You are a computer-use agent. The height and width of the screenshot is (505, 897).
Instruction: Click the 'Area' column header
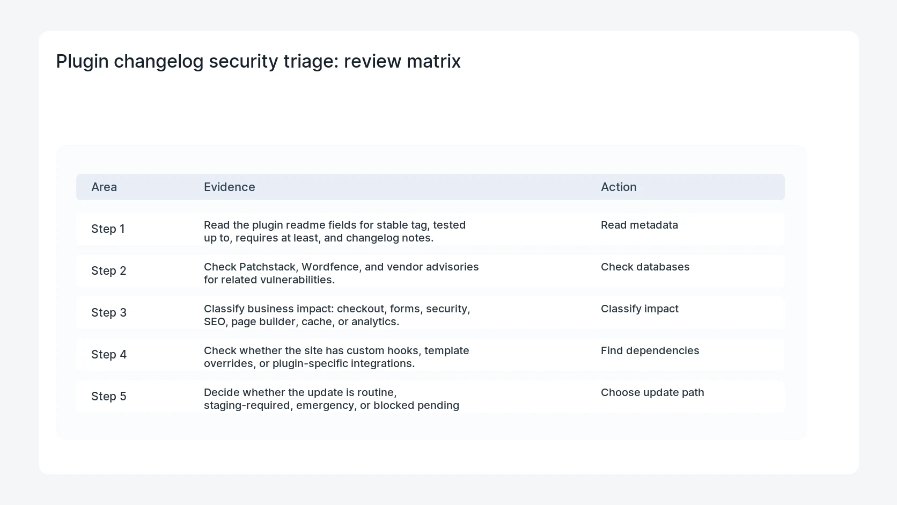pyautogui.click(x=104, y=187)
